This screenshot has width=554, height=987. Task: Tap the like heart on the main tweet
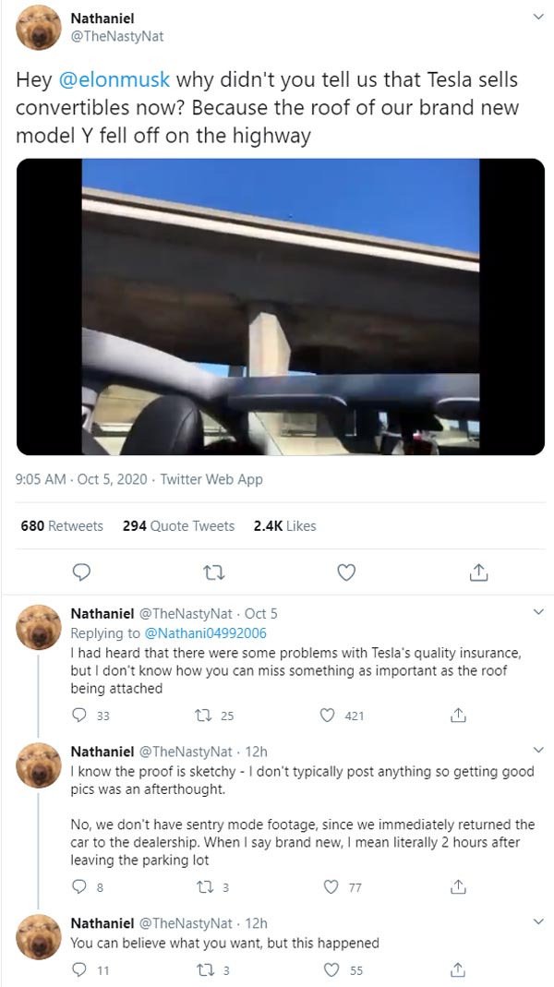pos(346,572)
